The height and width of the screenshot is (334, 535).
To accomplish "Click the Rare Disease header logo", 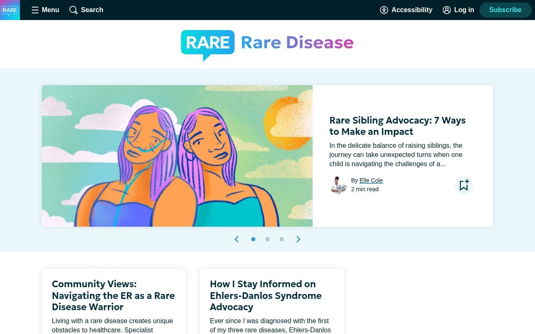I will click(x=267, y=45).
